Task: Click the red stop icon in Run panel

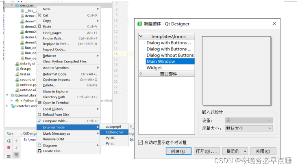Action: point(9,148)
